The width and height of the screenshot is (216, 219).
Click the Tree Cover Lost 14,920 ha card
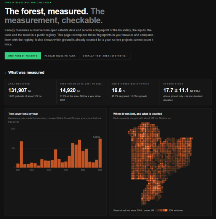coord(82,92)
